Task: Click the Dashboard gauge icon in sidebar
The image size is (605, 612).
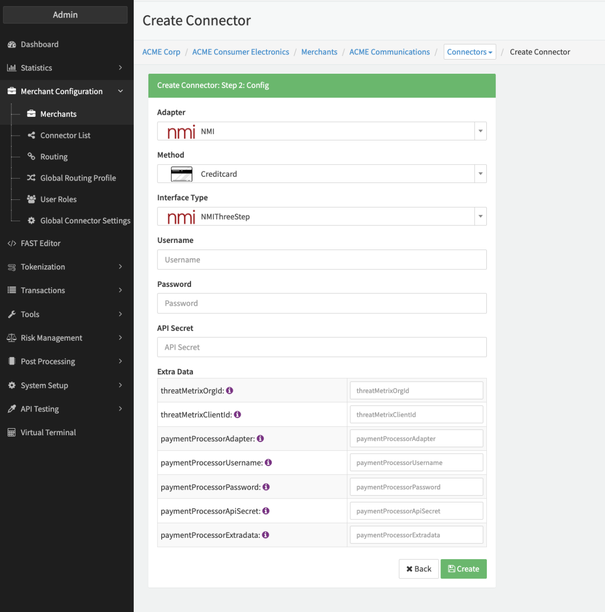Action: [12, 44]
